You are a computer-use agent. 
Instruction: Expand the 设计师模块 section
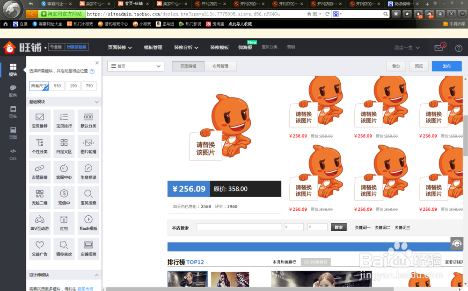tap(97, 275)
